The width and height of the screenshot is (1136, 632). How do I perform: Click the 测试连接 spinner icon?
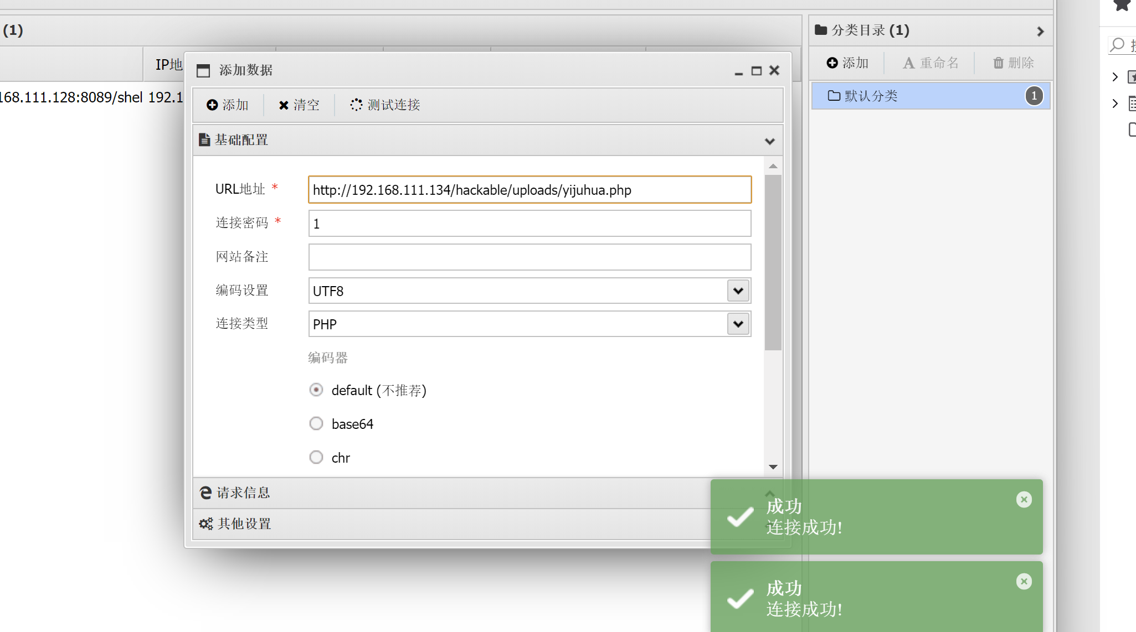[356, 105]
